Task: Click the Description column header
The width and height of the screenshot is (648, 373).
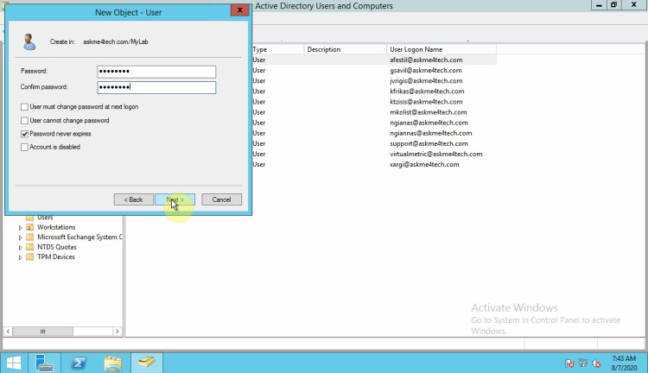Action: click(x=324, y=50)
